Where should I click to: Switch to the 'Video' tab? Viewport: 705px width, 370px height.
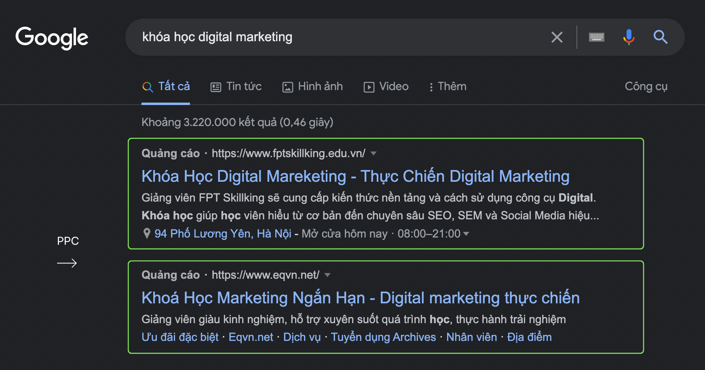[386, 86]
